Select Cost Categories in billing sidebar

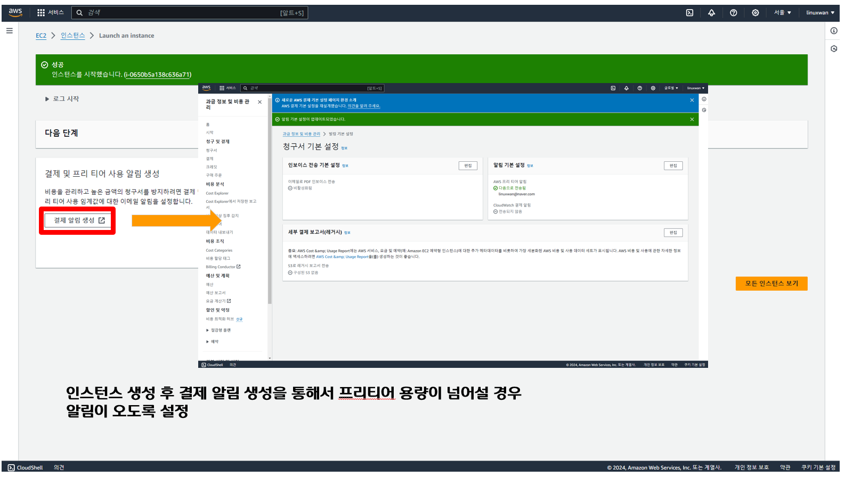pyautogui.click(x=219, y=250)
